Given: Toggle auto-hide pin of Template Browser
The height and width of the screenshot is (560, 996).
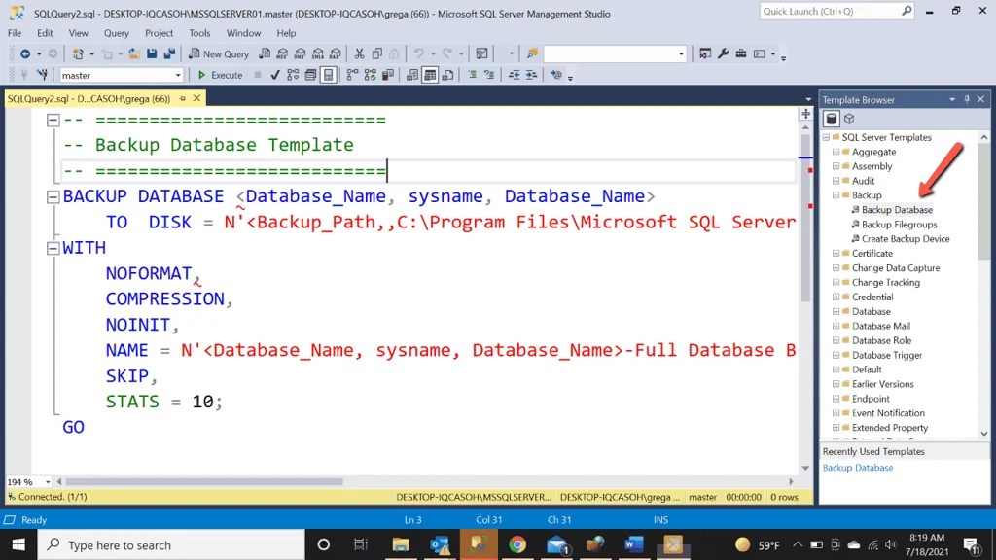Looking at the screenshot, I should (x=967, y=100).
